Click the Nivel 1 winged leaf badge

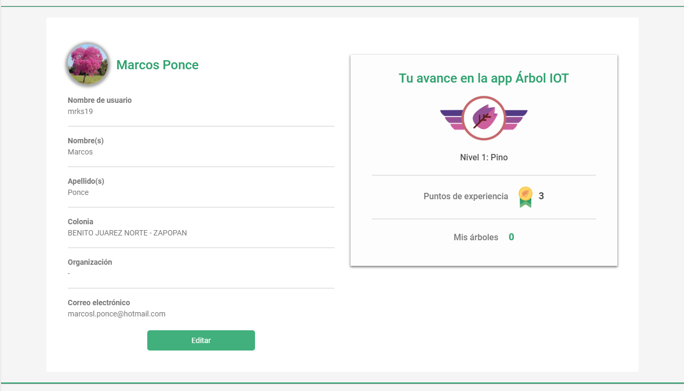click(x=484, y=118)
